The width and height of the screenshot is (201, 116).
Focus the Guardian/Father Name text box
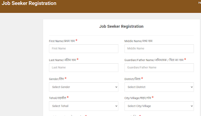(x=159, y=67)
